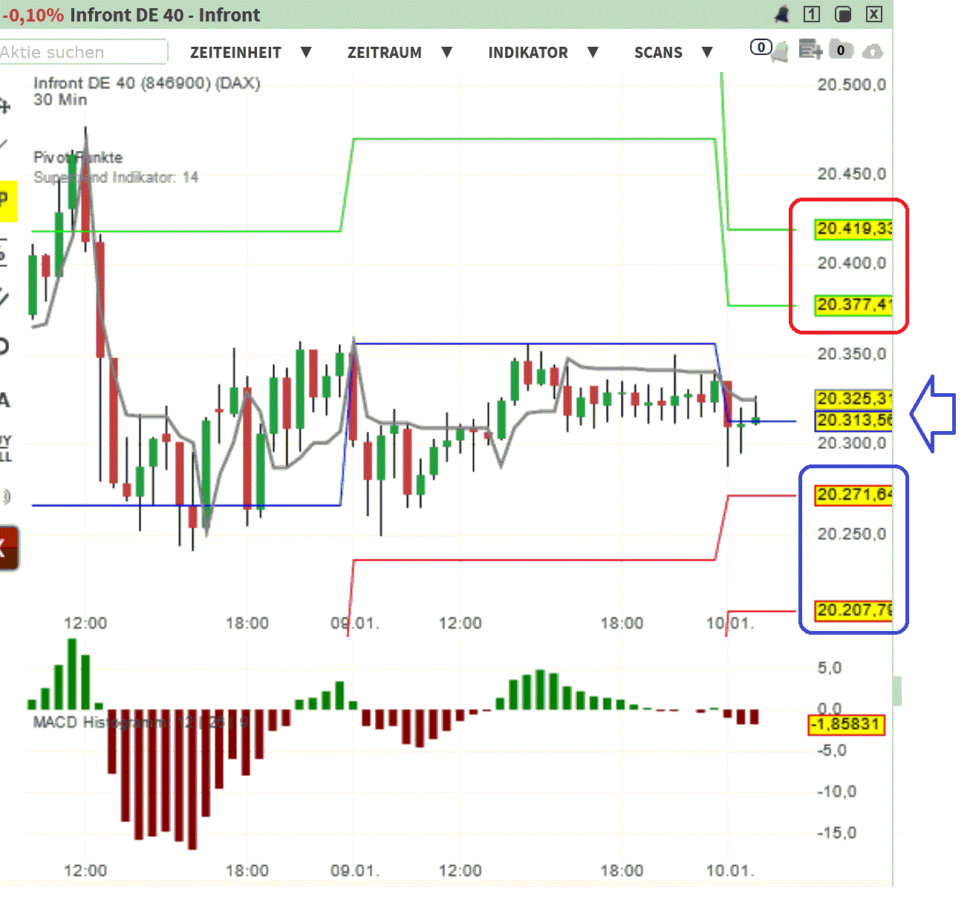Open the cloud sync icon
Image resolution: width=970 pixels, height=909 pixels.
point(873,50)
